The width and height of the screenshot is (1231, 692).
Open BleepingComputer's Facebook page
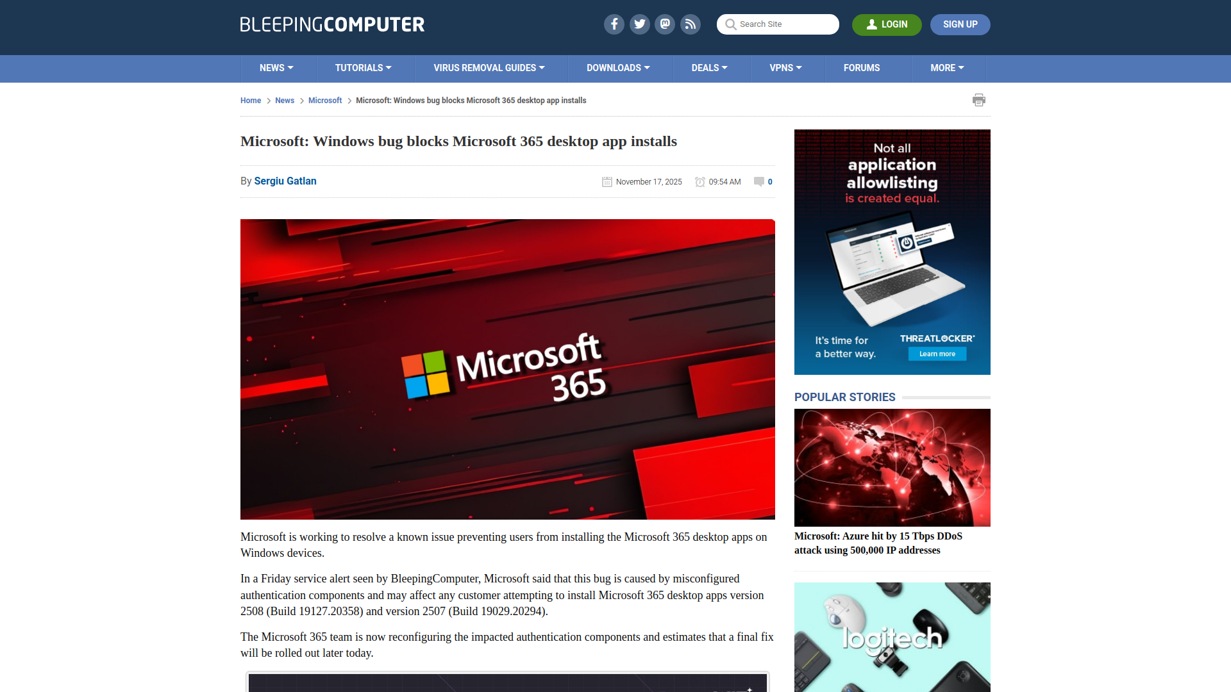(614, 24)
